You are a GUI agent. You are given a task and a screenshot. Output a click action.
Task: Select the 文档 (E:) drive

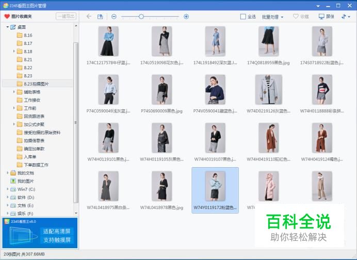[x=22, y=206]
